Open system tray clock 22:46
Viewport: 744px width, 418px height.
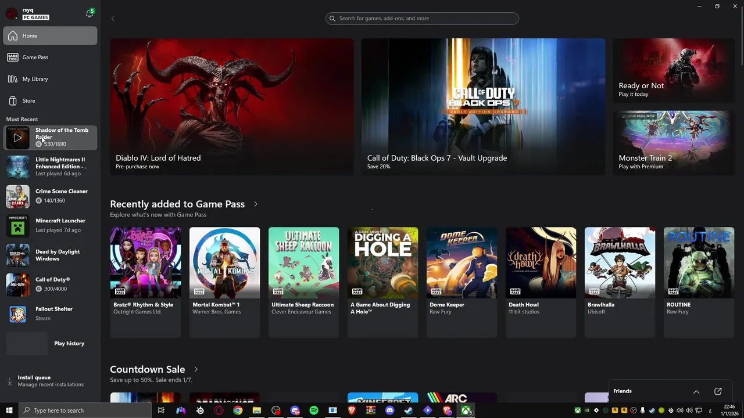[729, 410]
